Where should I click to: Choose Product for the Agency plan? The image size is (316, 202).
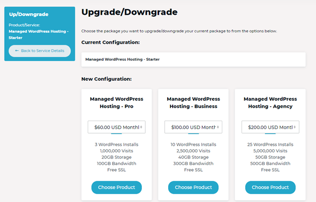tap(270, 187)
